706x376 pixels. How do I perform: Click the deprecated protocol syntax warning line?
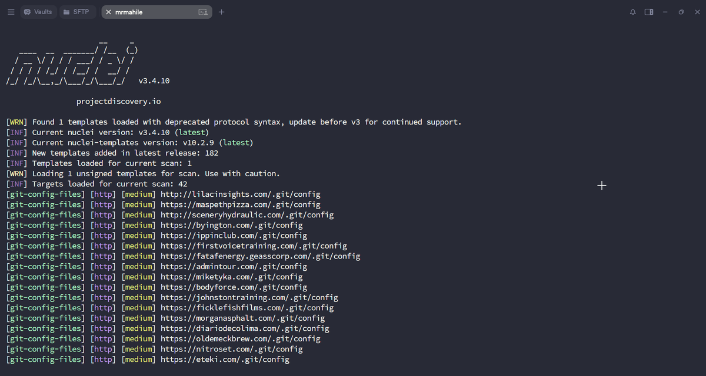click(234, 122)
